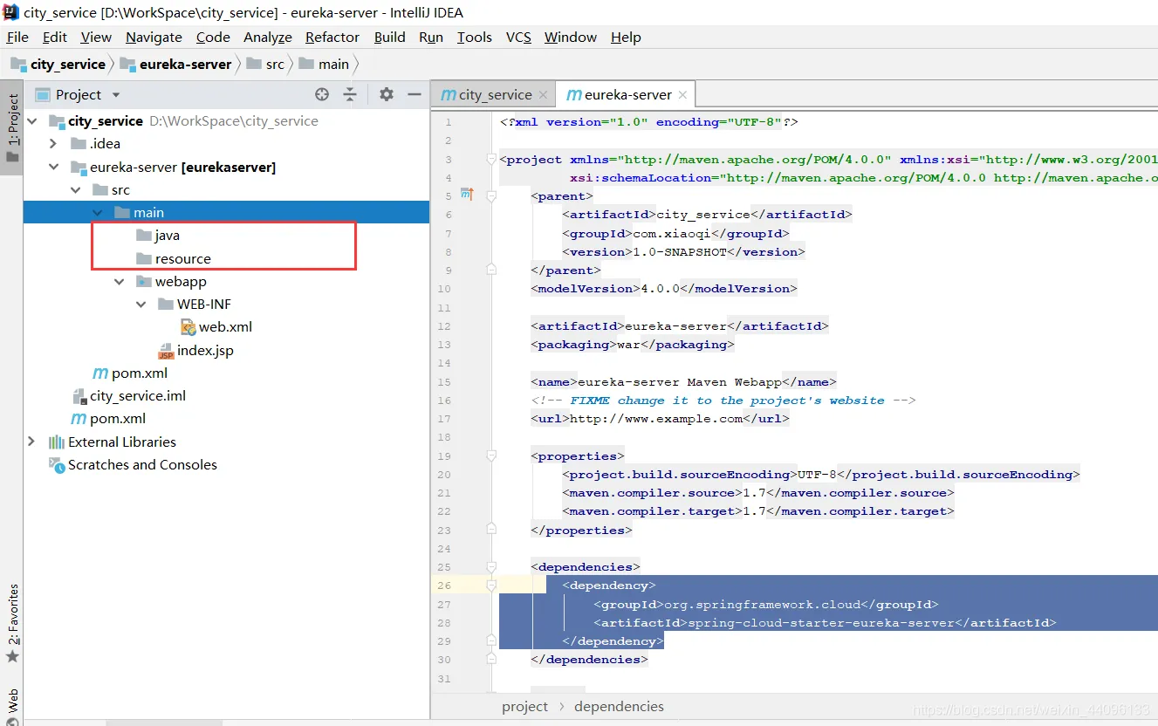Open Project panel settings gear
The image size is (1158, 726).
[x=387, y=94]
